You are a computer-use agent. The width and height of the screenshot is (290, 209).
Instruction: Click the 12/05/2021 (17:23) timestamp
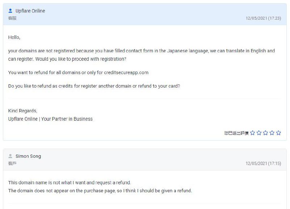[x=263, y=18]
